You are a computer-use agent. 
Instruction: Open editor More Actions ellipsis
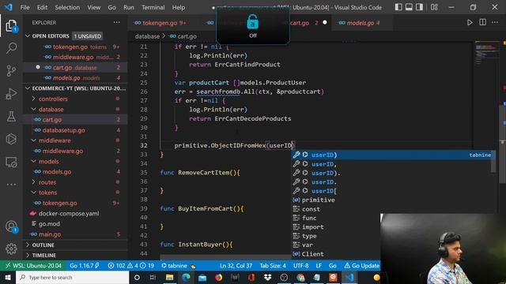click(495, 23)
